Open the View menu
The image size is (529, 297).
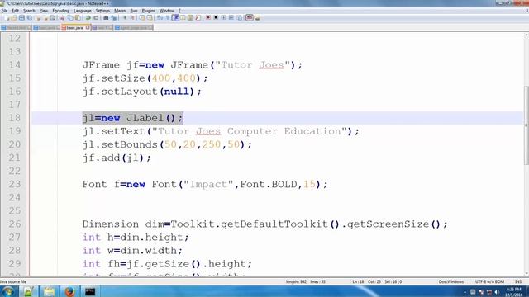coord(44,11)
